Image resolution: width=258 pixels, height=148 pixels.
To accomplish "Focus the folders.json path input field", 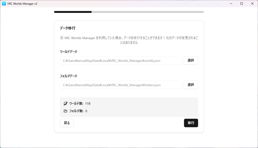I will 121,85.
